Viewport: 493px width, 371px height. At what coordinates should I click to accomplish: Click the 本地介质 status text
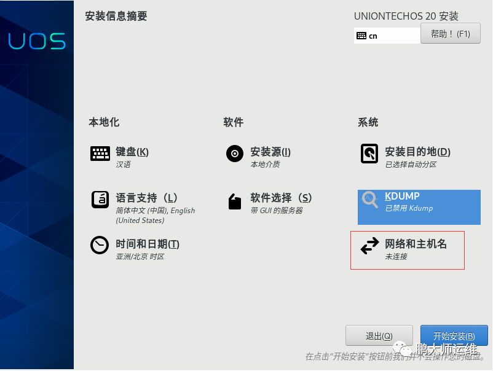[265, 165]
